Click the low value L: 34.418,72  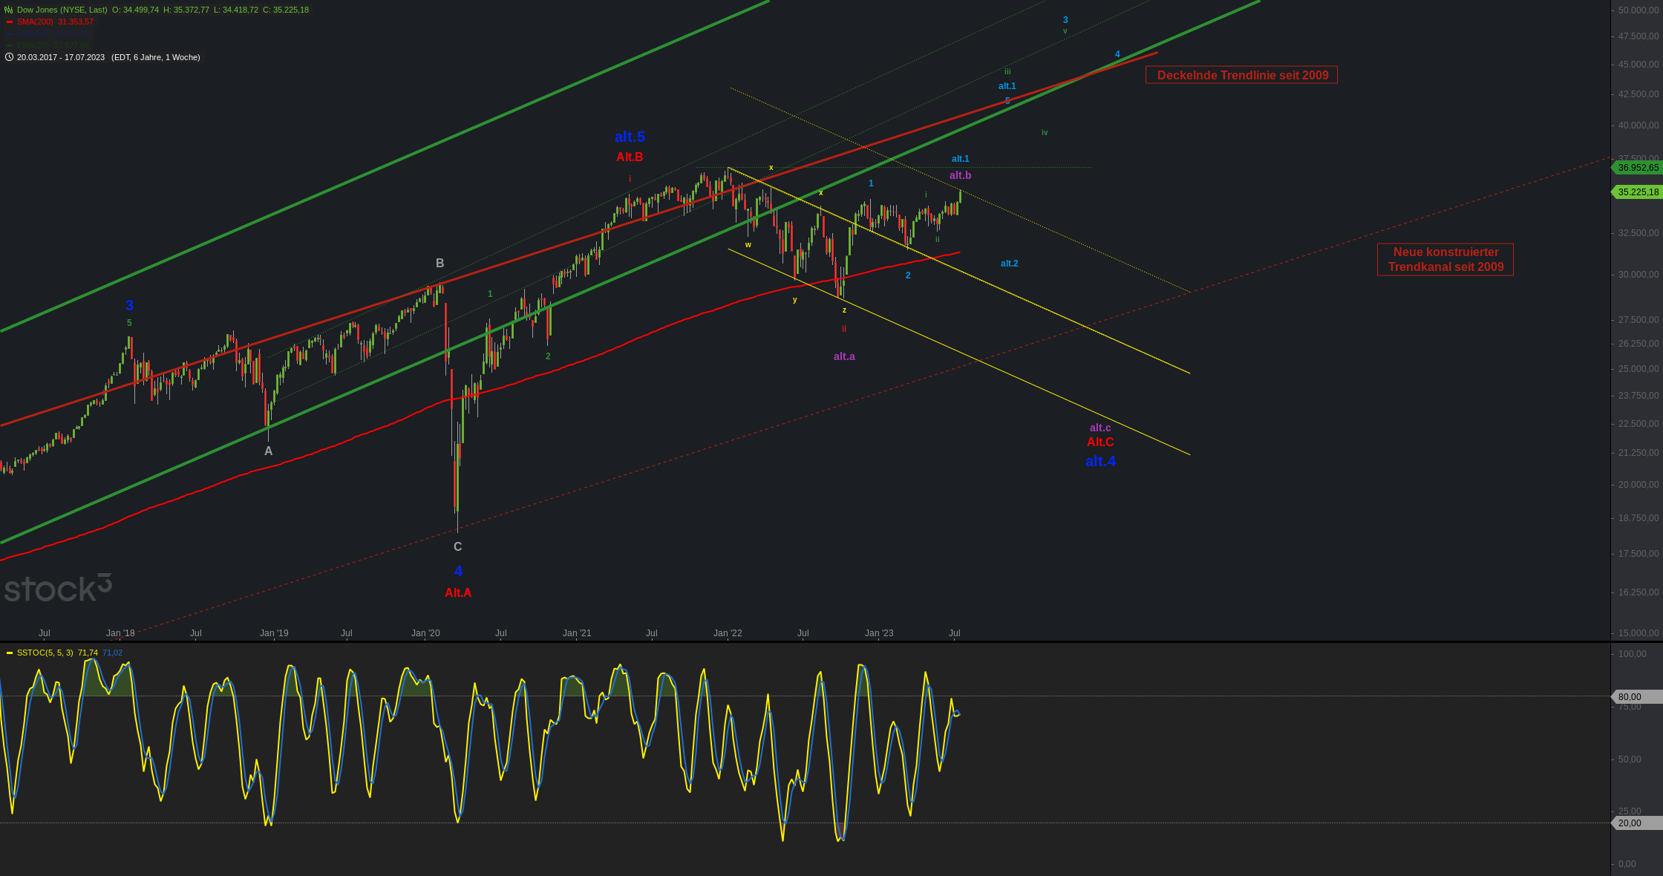[x=236, y=10]
